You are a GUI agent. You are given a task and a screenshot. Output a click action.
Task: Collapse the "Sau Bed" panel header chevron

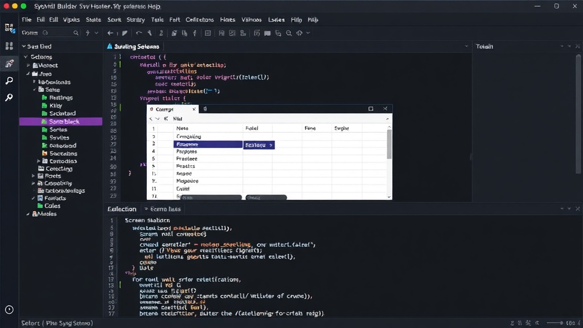point(24,46)
